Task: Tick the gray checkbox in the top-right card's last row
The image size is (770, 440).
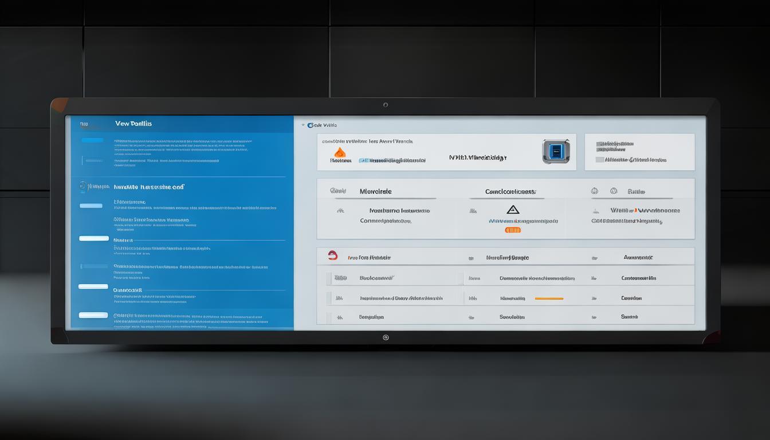Action: click(600, 160)
